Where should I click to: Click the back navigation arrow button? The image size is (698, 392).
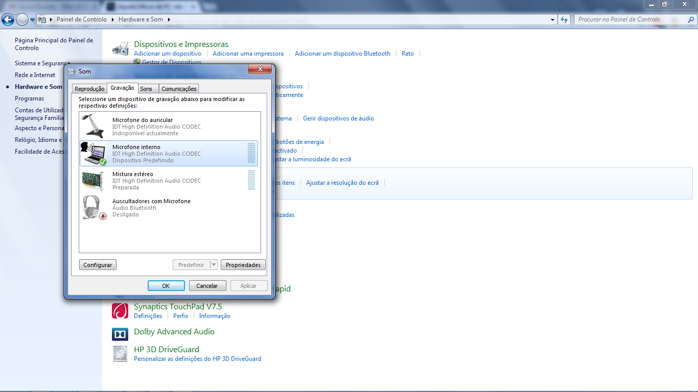[8, 20]
